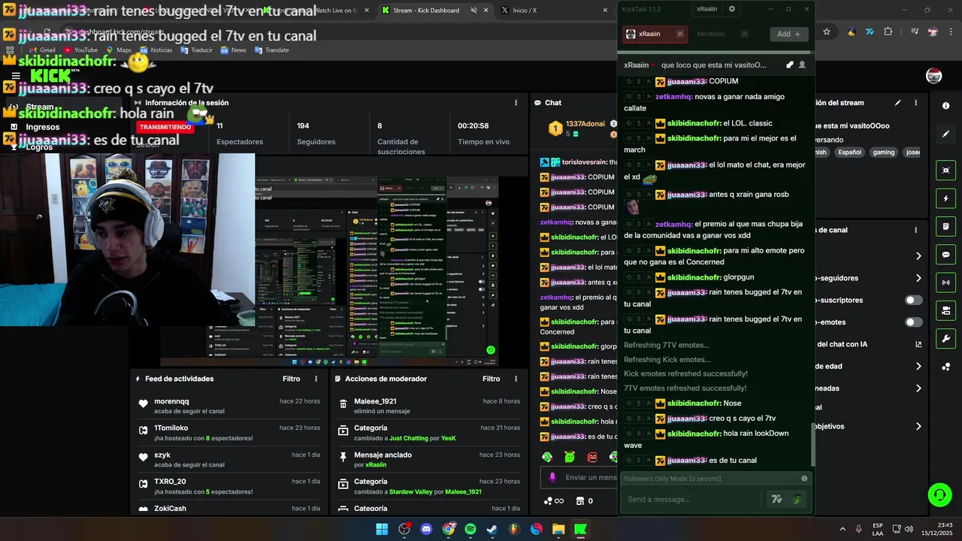
Task: Toggle the emotes-only chat switch
Action: (x=913, y=322)
